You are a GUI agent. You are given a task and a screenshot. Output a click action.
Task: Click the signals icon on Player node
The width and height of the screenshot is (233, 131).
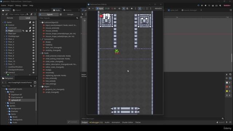point(23,31)
